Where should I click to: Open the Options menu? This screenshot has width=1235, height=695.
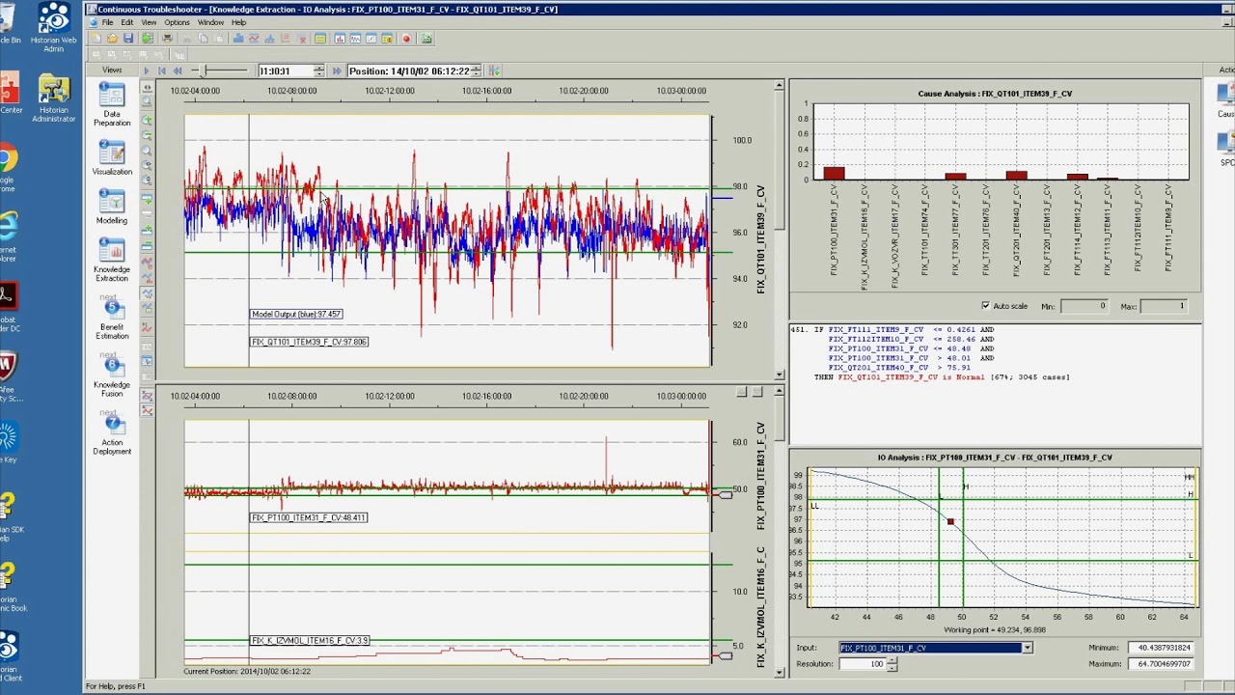pos(177,22)
